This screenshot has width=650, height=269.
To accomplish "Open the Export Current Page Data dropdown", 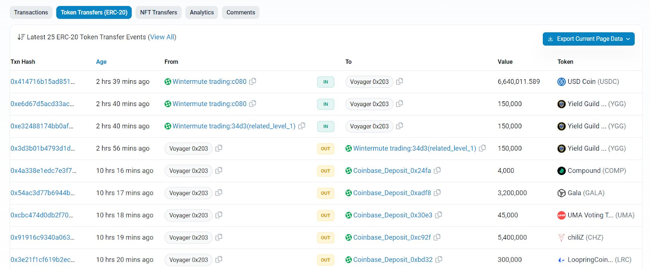I will (x=589, y=39).
